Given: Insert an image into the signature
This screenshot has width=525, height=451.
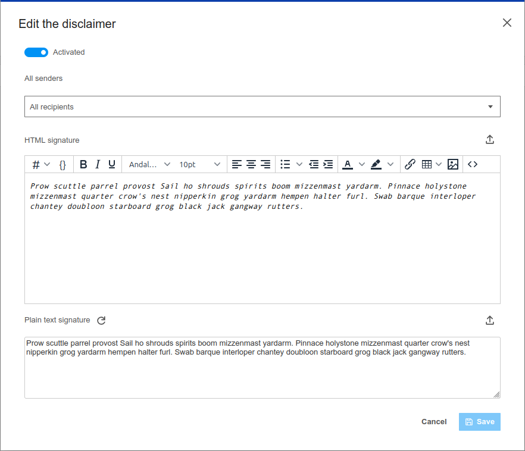Looking at the screenshot, I should 453,164.
